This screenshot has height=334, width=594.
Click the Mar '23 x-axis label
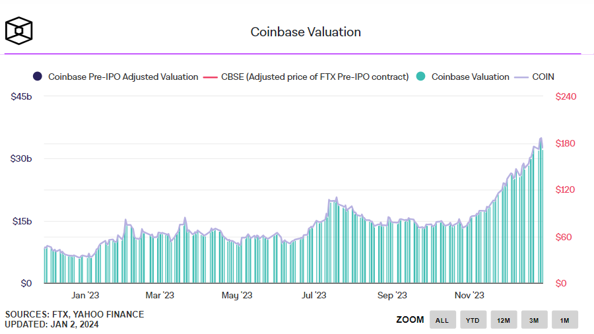point(160,295)
